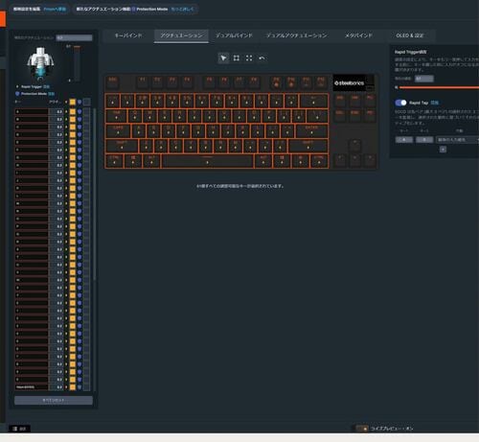Screen dimensions: 479x442
Task: Click the blue shield in the list header
Action: (x=80, y=102)
